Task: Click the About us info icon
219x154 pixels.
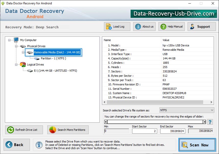Action: pyautogui.click(x=138, y=27)
